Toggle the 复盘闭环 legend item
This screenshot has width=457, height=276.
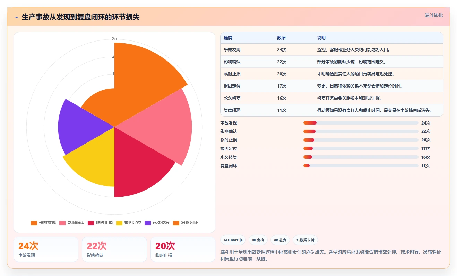point(186,223)
